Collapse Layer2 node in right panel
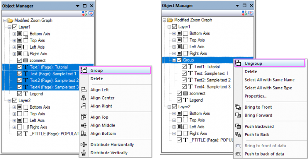The image size is (308, 159). point(169,107)
